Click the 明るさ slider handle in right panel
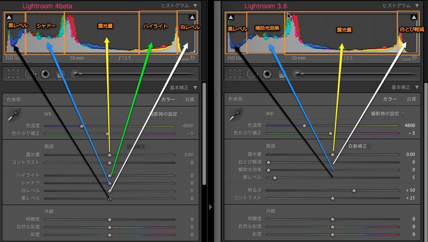Viewport: 428px width, 242px height. coord(354,191)
